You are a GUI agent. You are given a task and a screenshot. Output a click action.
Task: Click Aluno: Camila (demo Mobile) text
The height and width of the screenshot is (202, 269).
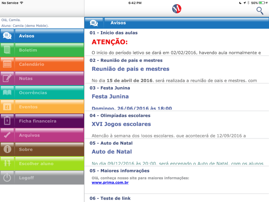coord(25,26)
